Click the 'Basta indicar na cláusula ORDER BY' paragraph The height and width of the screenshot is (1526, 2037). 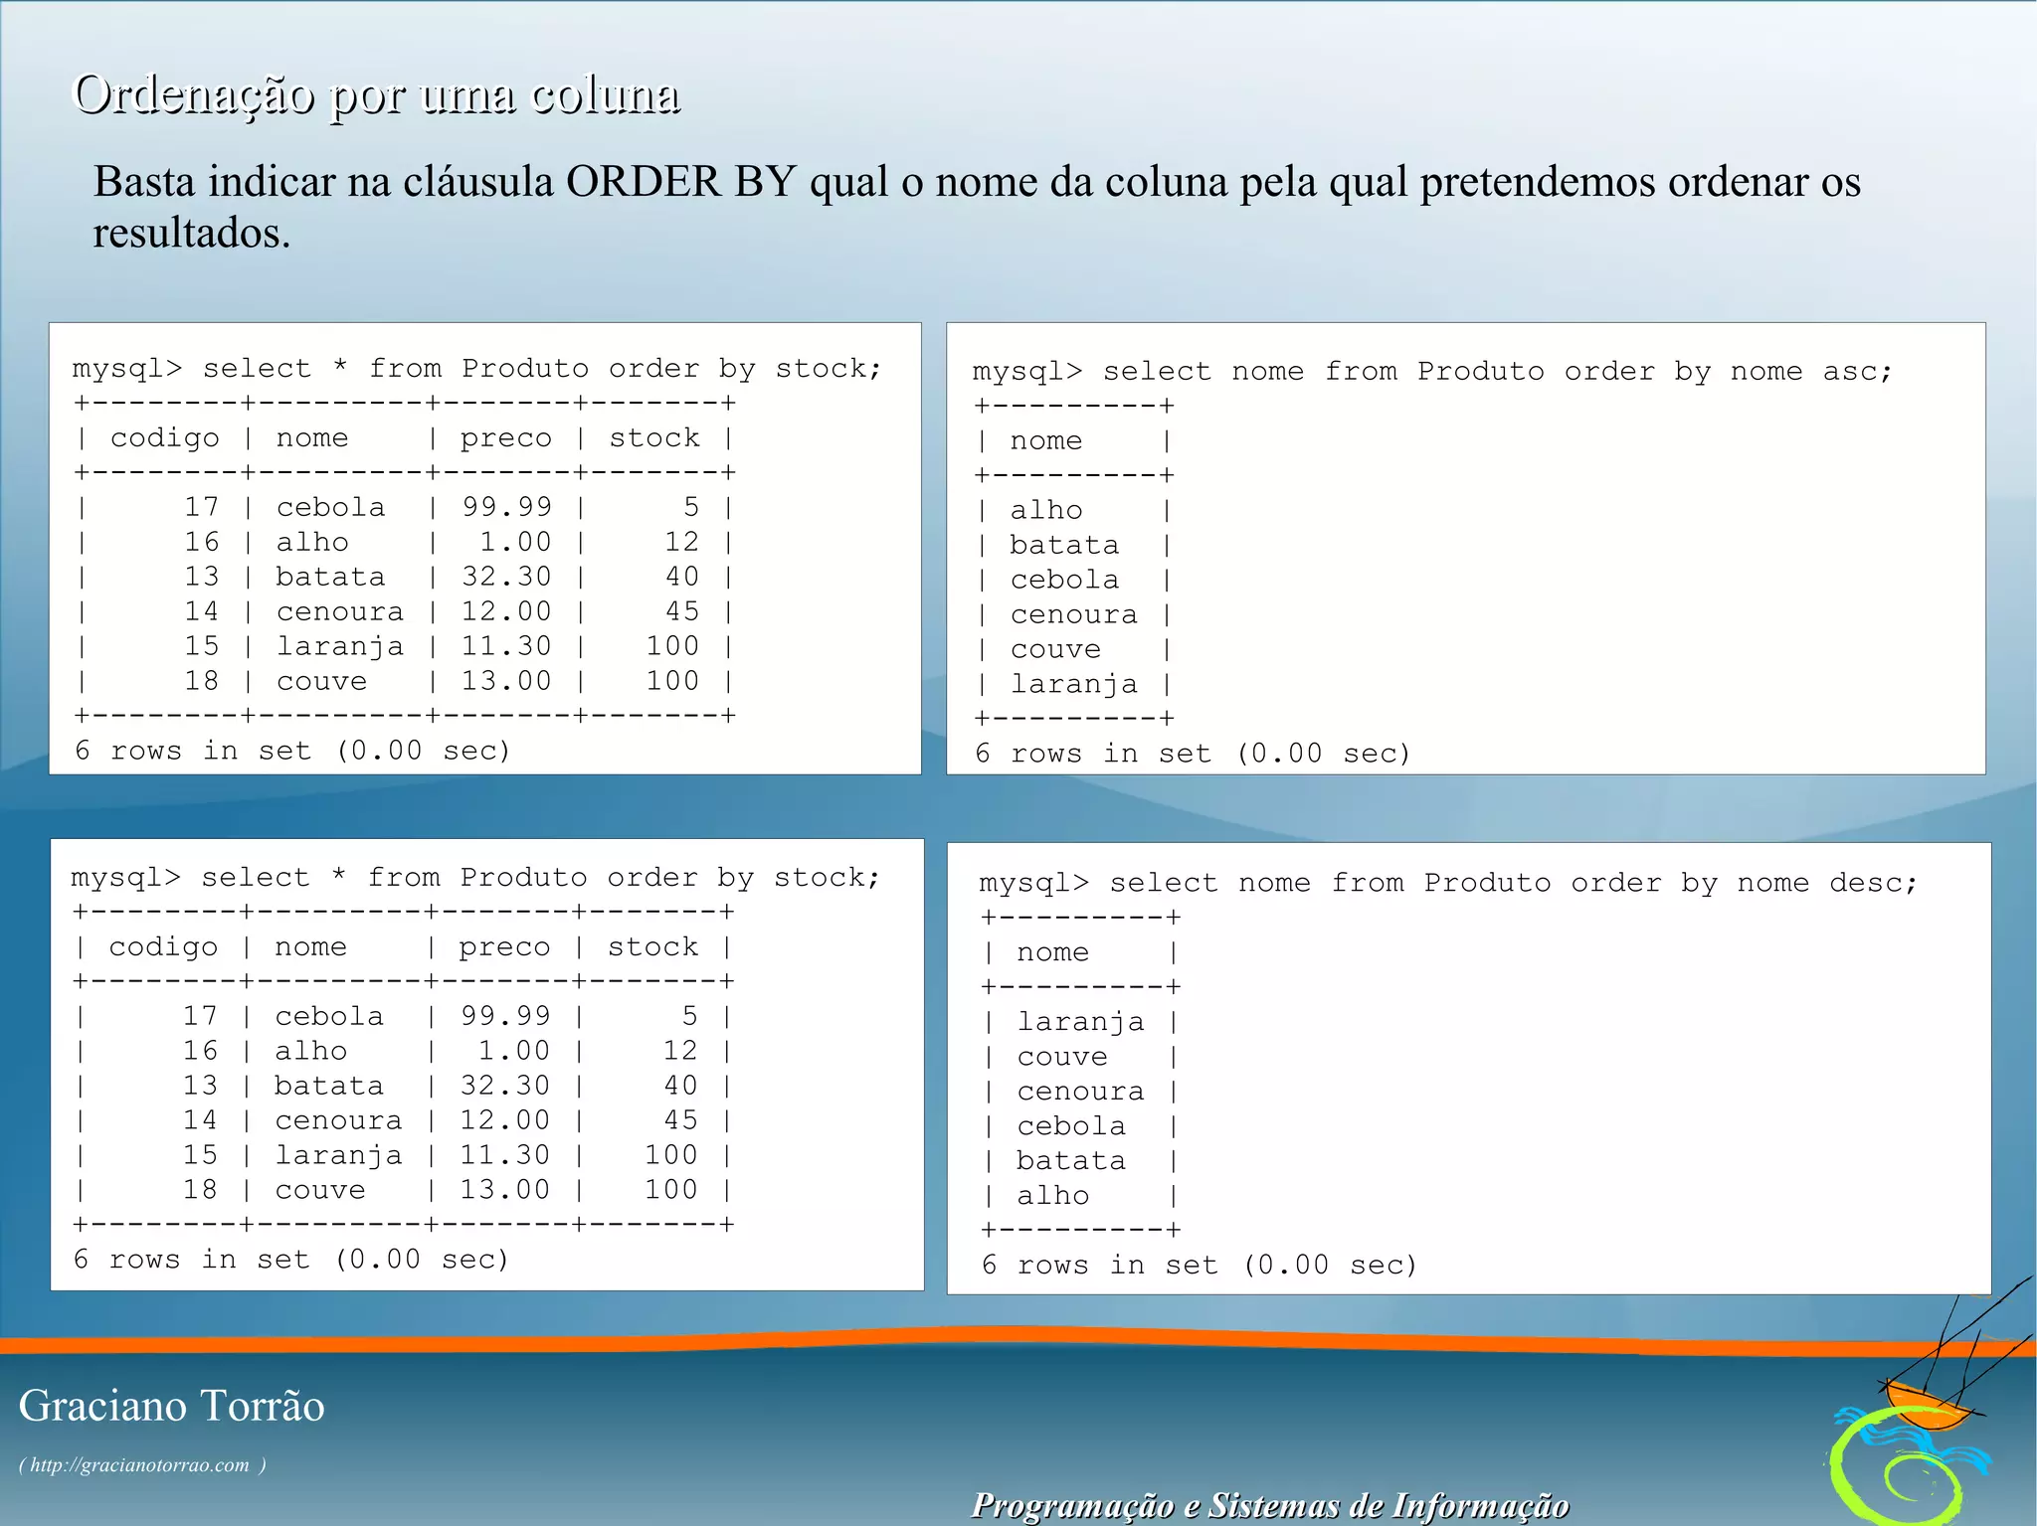point(977,207)
